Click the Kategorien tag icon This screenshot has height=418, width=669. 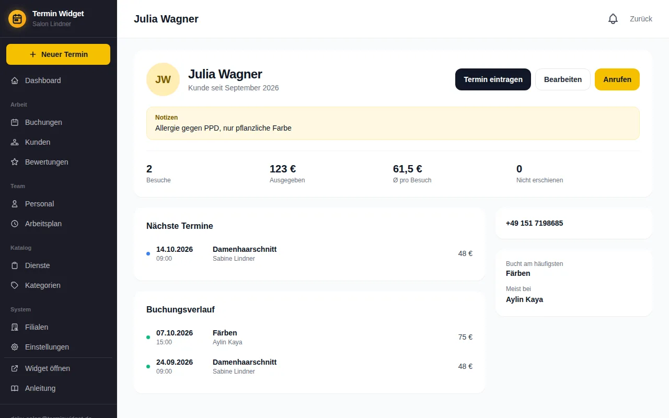[x=15, y=285]
